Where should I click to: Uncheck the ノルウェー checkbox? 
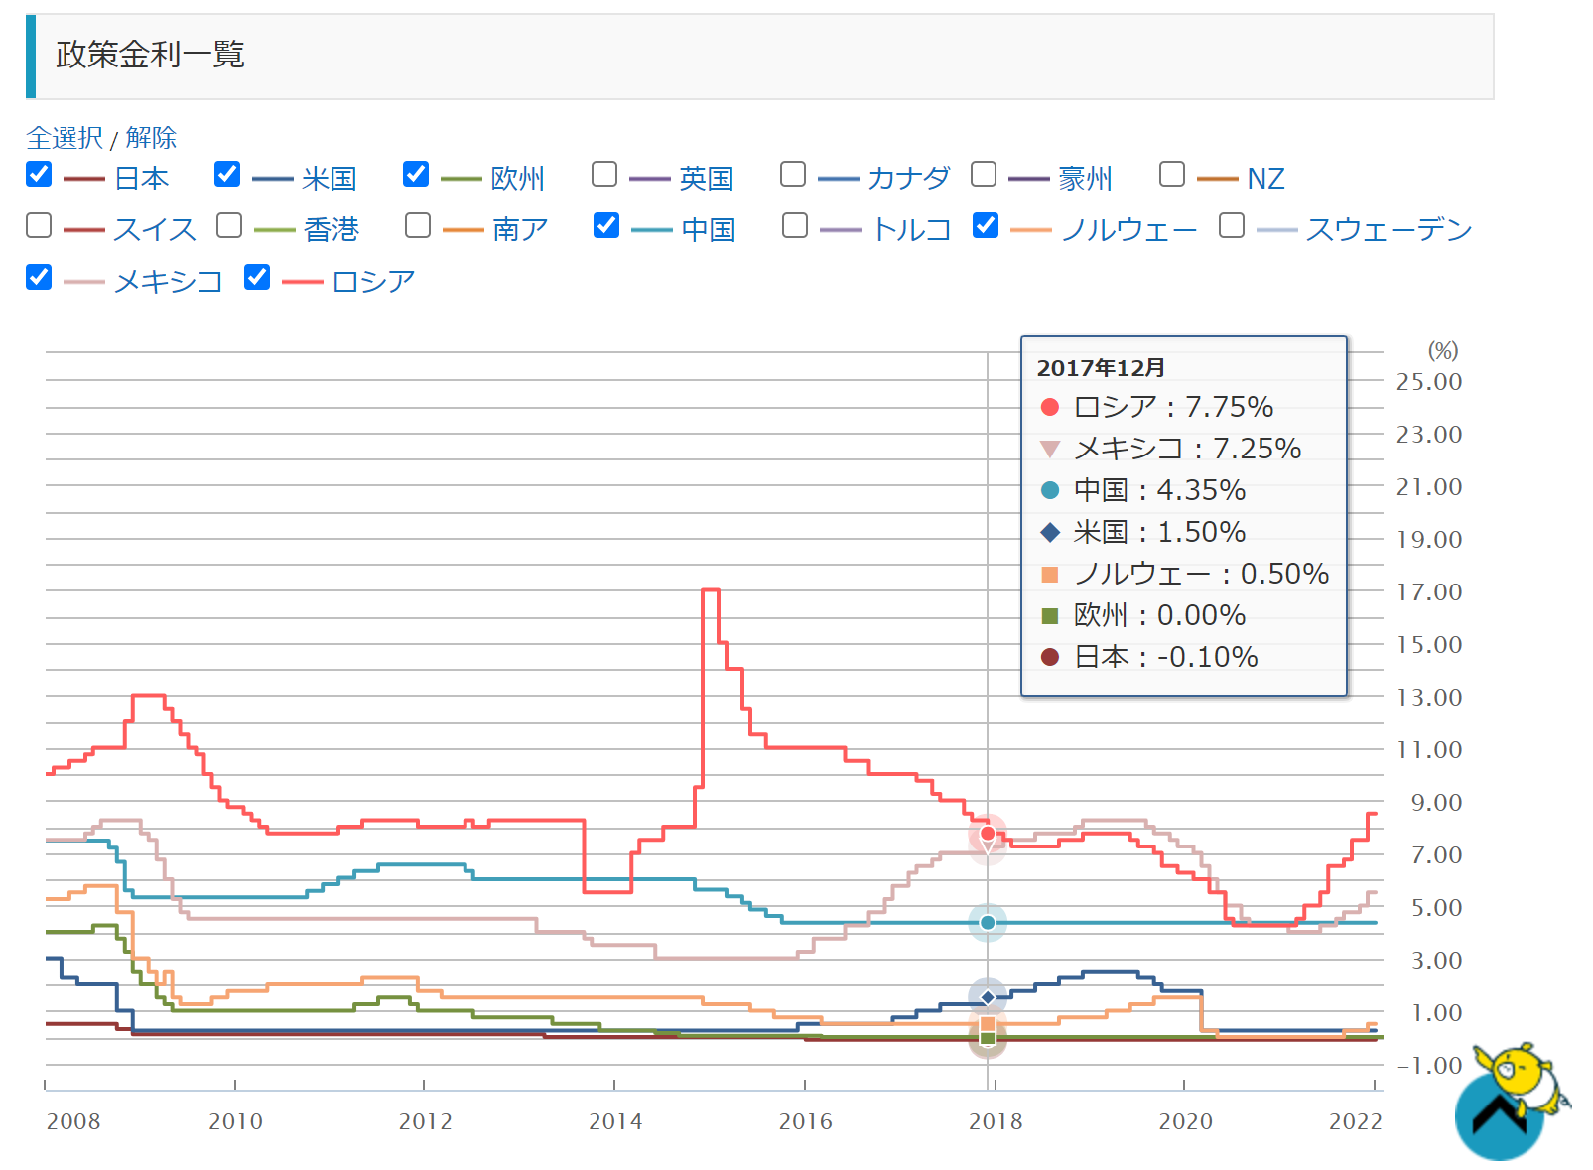click(986, 225)
